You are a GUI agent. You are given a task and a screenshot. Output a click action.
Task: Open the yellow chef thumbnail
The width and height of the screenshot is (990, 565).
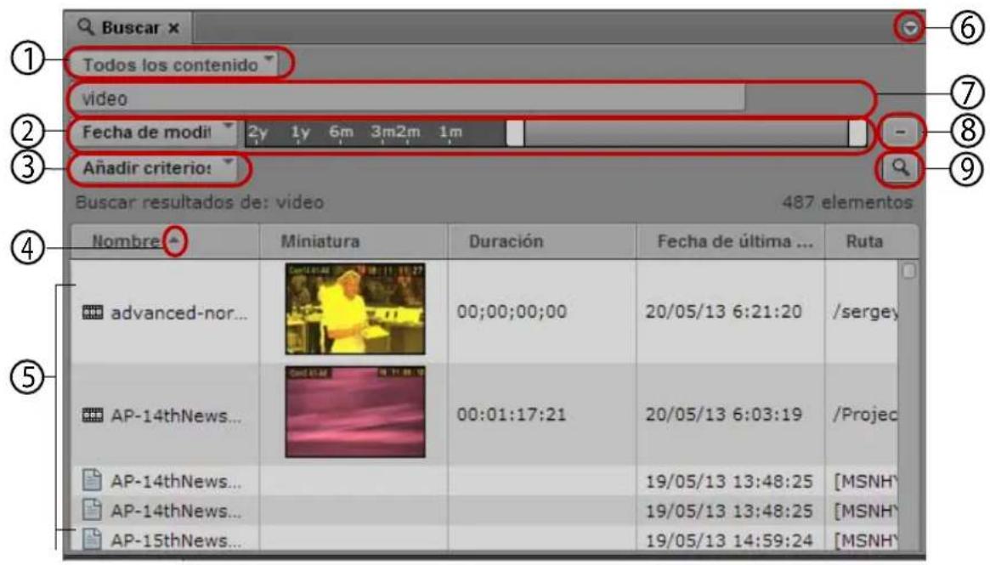click(355, 308)
